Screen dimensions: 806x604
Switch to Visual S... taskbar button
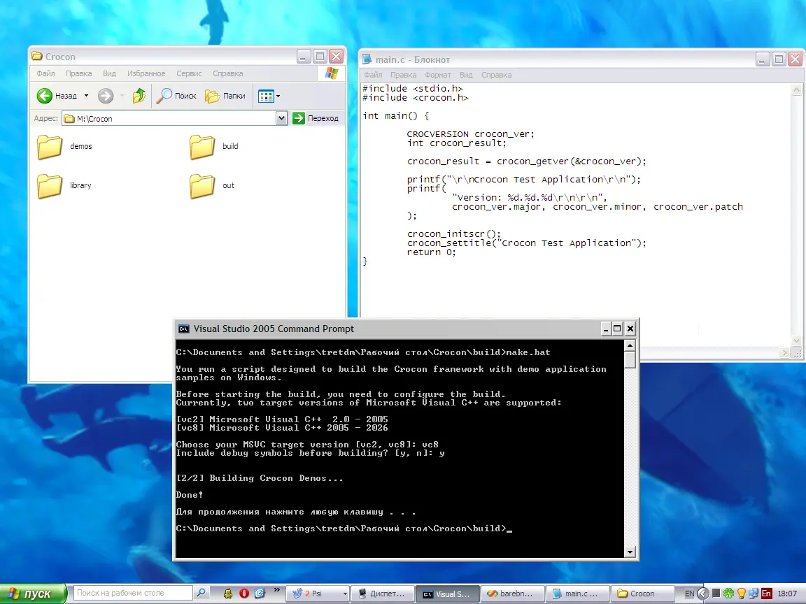(446, 594)
